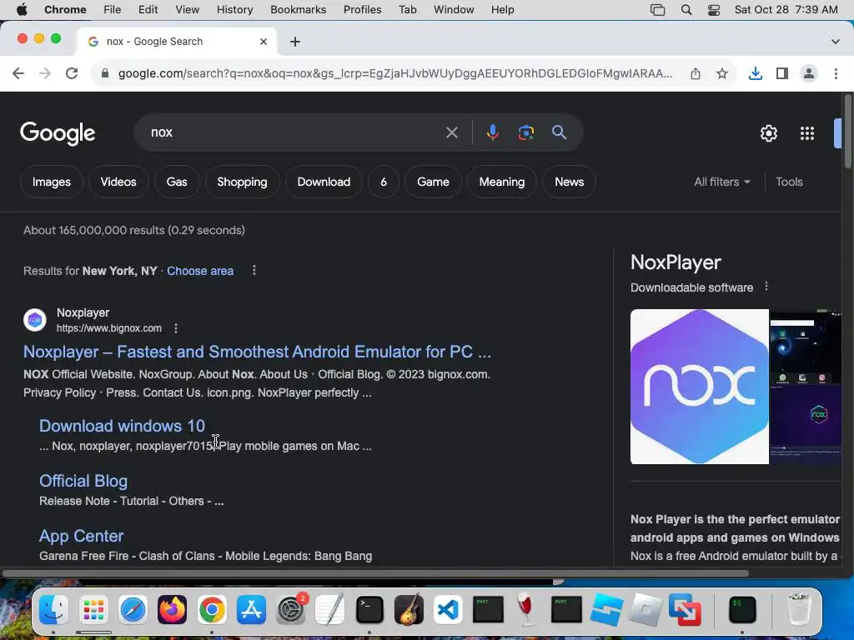Open the Edit menu
This screenshot has width=854, height=640.
[x=148, y=10]
